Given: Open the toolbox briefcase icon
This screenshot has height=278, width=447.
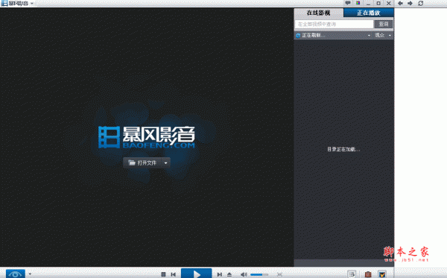Looking at the screenshot, I should tap(368, 274).
